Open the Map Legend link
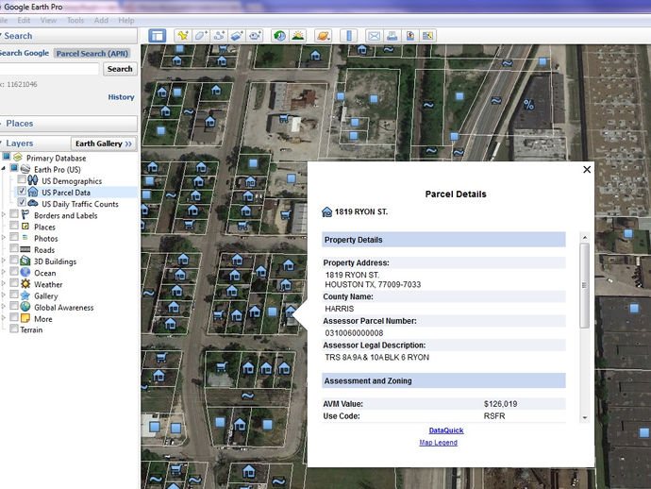This screenshot has width=651, height=489. [438, 443]
